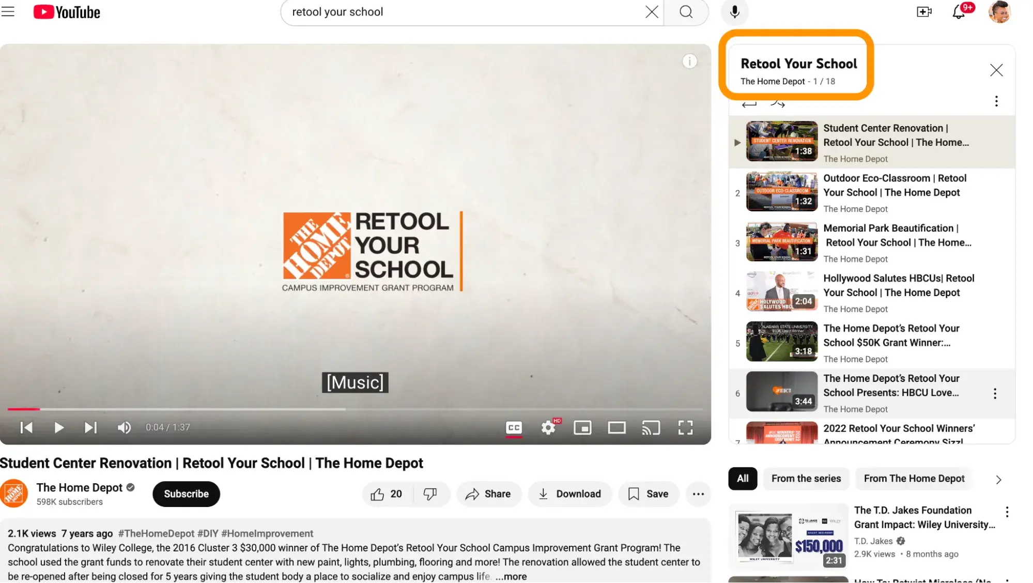Expand description with ...more
1033x583 pixels.
pyautogui.click(x=511, y=576)
